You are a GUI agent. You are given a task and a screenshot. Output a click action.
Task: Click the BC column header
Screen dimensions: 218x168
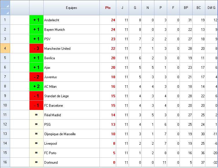tap(199, 8)
